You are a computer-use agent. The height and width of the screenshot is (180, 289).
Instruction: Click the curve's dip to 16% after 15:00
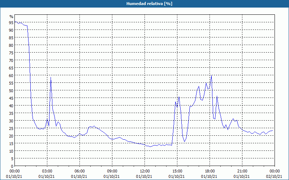click(184, 141)
